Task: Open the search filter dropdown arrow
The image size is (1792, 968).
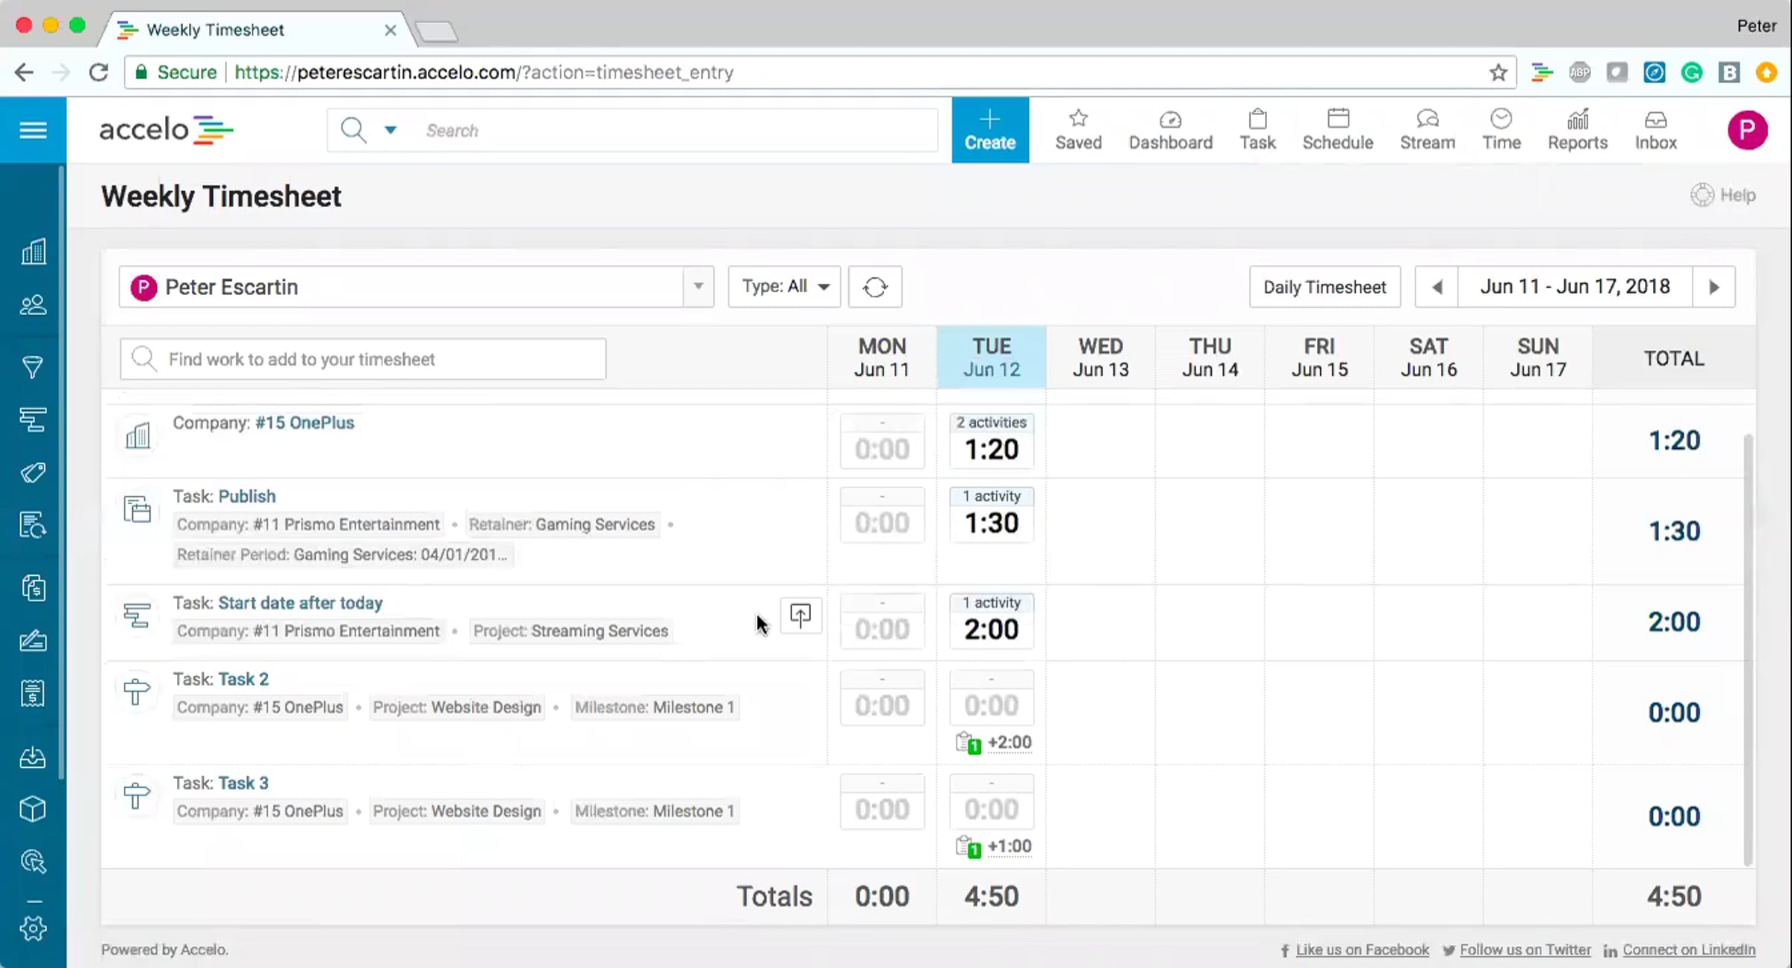Action: [390, 130]
